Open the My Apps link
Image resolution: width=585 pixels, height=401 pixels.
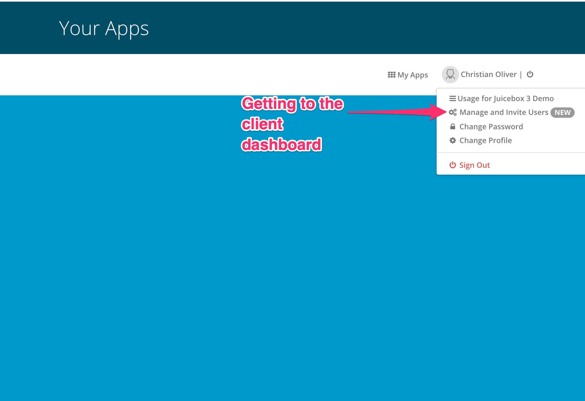coord(408,75)
